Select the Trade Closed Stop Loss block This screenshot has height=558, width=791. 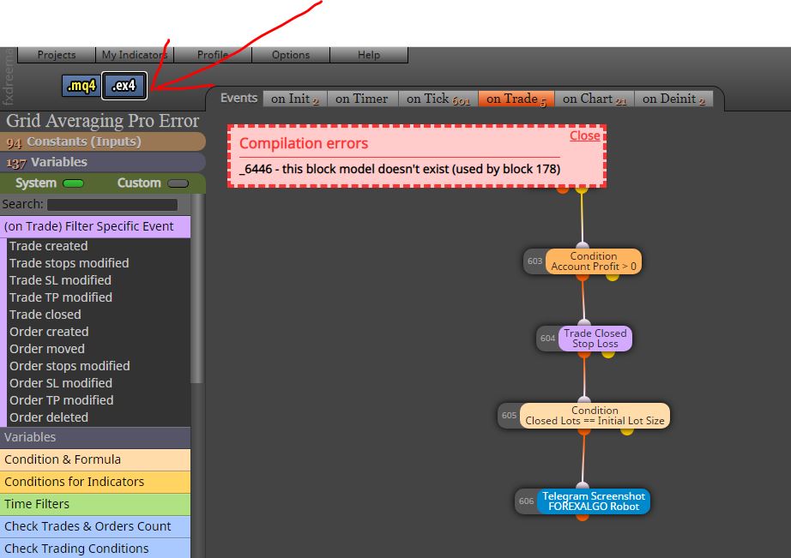595,339
